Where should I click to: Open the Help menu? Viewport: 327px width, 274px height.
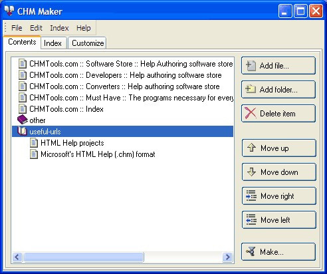(x=84, y=28)
